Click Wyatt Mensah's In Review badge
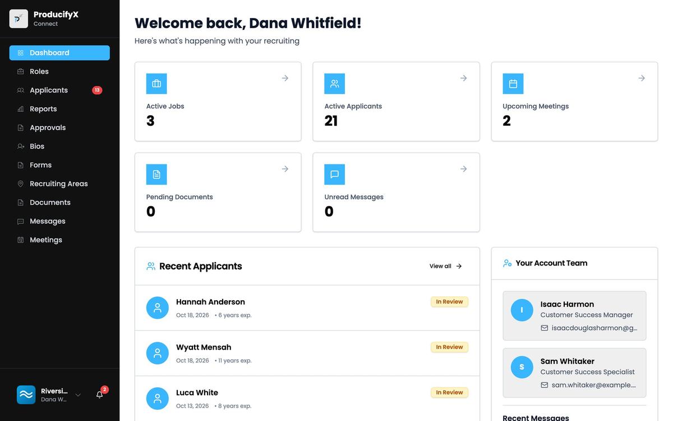The height and width of the screenshot is (421, 673). pyautogui.click(x=449, y=347)
